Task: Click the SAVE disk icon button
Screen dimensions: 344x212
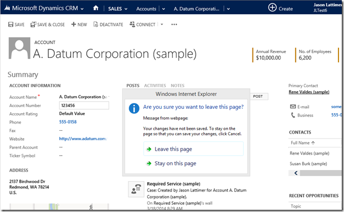Action: pyautogui.click(x=16, y=24)
